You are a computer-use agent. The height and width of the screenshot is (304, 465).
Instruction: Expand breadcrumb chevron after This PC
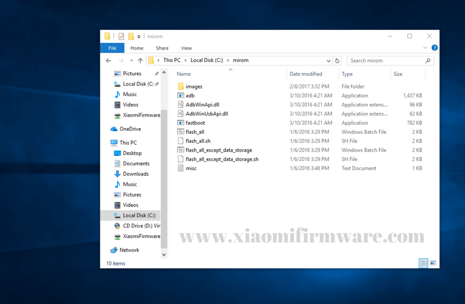click(x=185, y=60)
